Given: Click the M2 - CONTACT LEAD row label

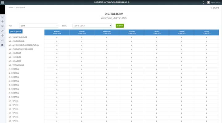Looking at the screenshot, I should coord(17,41).
